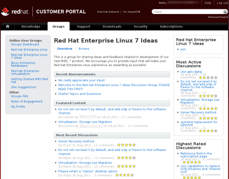Open Site Suggestions link
Viewport: 229px width, 179px height.
(23, 87)
